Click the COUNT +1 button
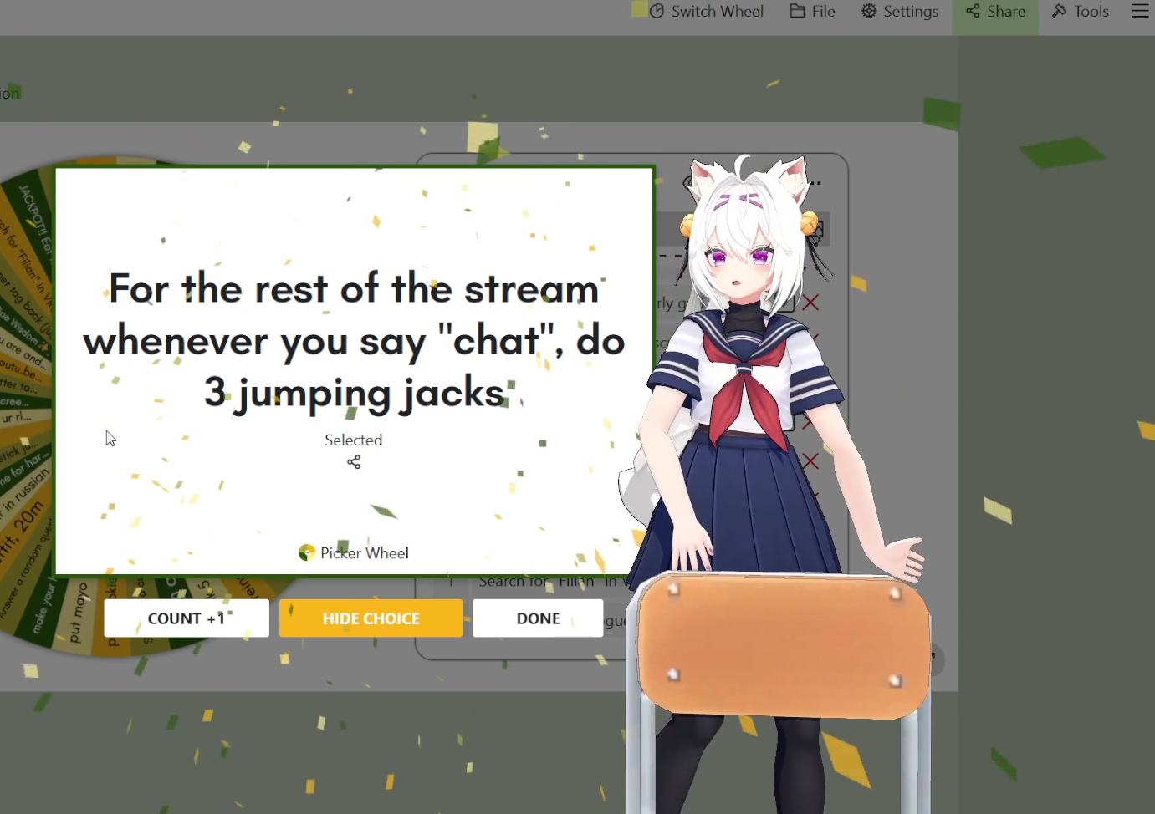This screenshot has width=1155, height=814. [187, 618]
